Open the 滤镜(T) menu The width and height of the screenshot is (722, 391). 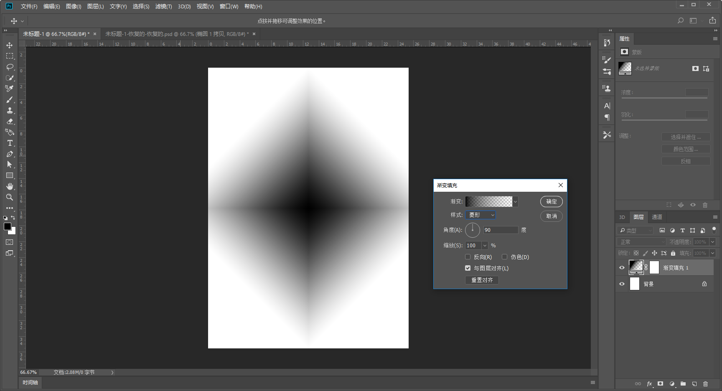point(163,6)
